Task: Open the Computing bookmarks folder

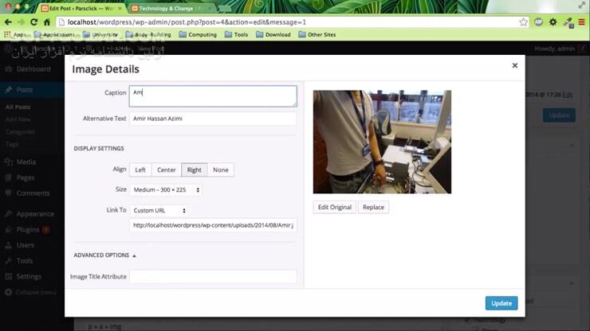Action: coord(198,35)
